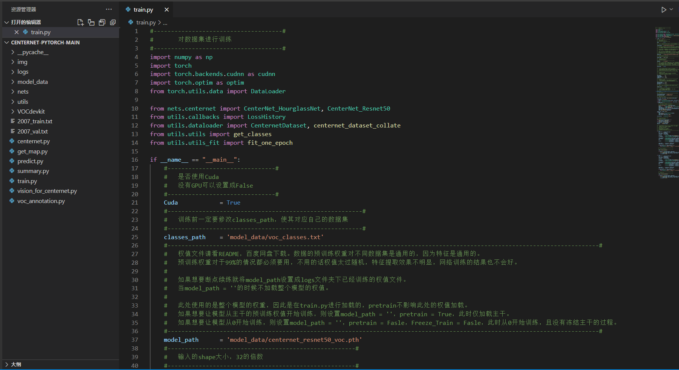Image resolution: width=679 pixels, height=370 pixels.
Task: Click the New Untitled File icon
Action: pos(80,22)
